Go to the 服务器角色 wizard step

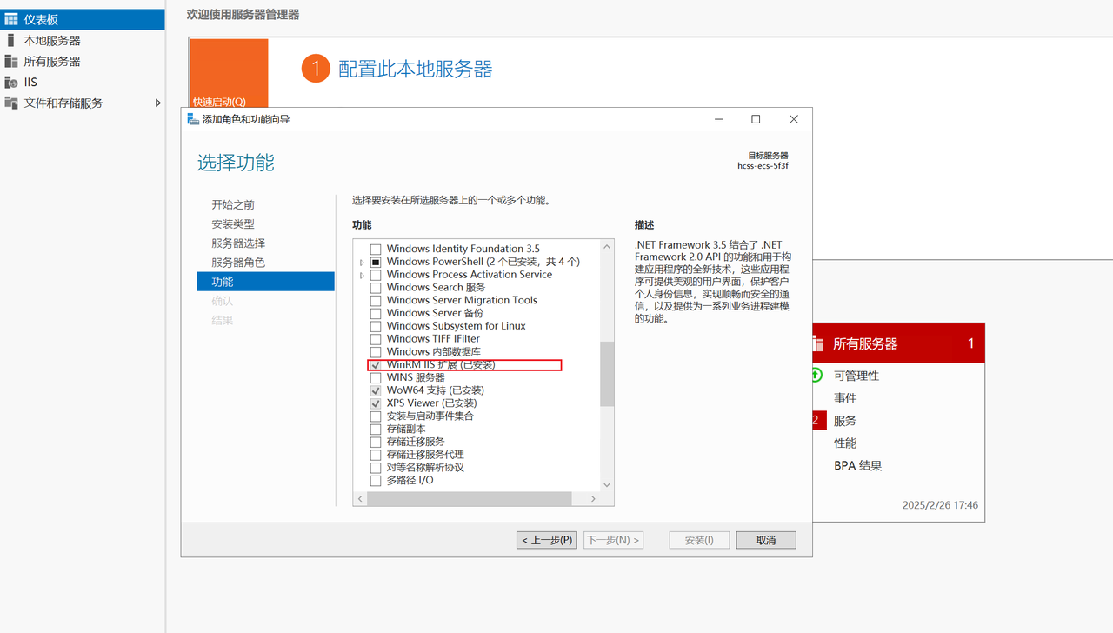click(x=238, y=262)
